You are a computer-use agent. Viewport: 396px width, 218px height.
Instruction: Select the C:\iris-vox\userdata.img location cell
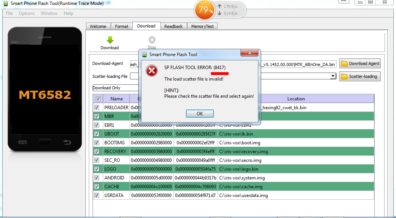[296, 195]
